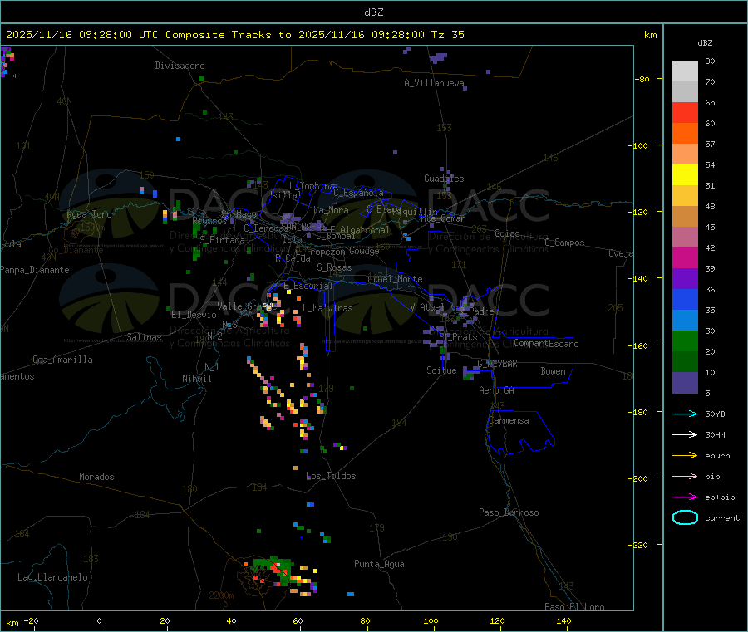Click the Los_Toldos map label
Image resolution: width=748 pixels, height=632 pixels.
(x=331, y=476)
